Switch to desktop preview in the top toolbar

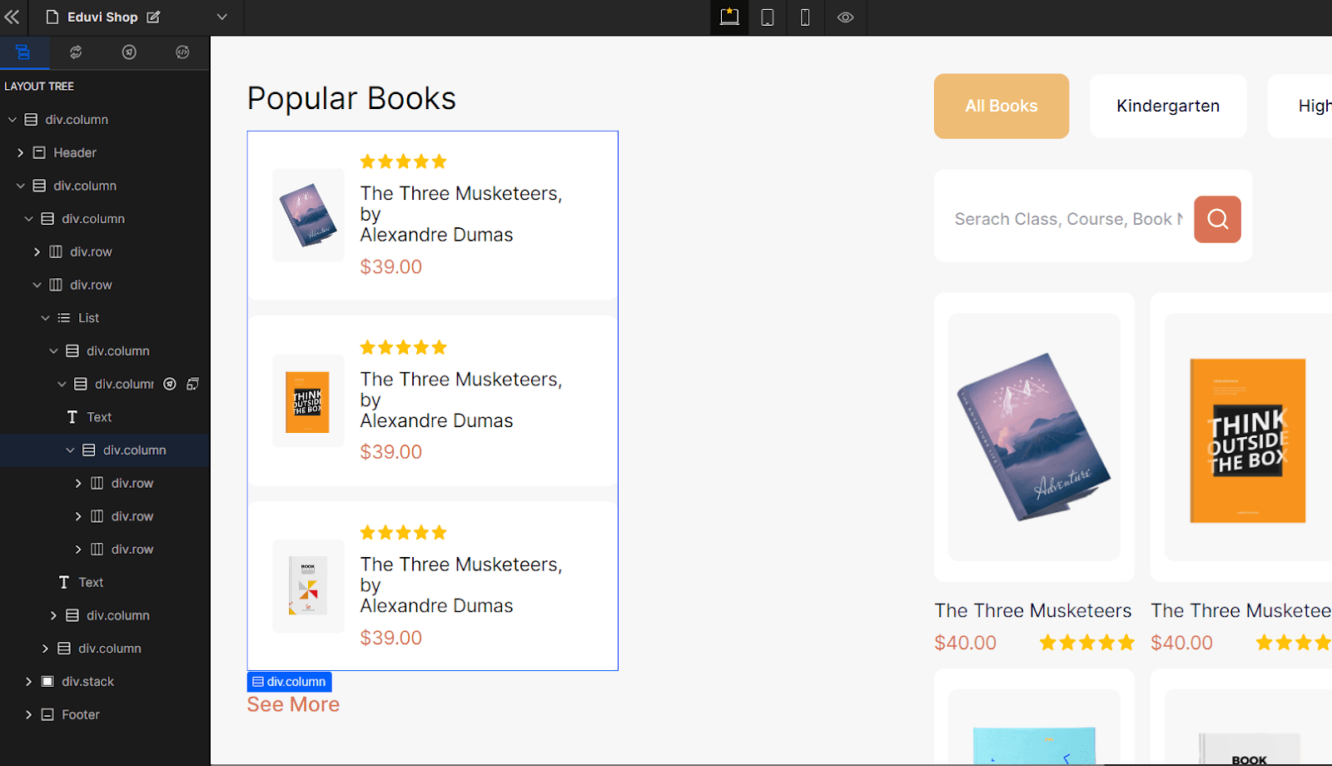[x=728, y=17]
